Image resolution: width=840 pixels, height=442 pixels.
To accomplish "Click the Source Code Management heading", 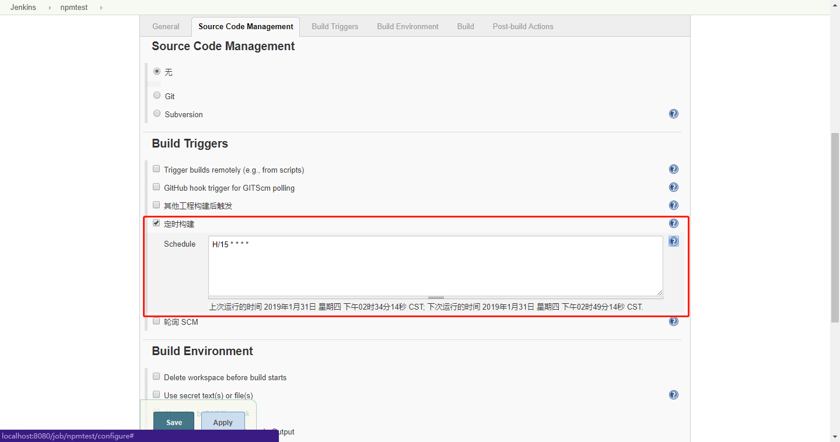I will pyautogui.click(x=223, y=46).
